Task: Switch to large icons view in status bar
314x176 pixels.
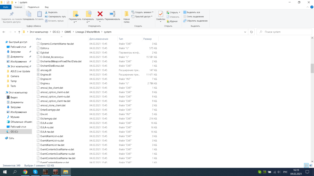Action: [311, 165]
